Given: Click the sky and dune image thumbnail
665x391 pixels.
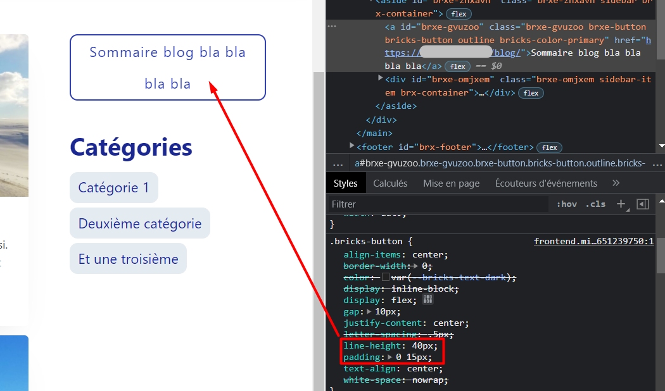Looking at the screenshot, I should 14,116.
